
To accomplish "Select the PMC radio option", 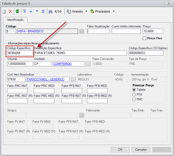I will point(134,99).
